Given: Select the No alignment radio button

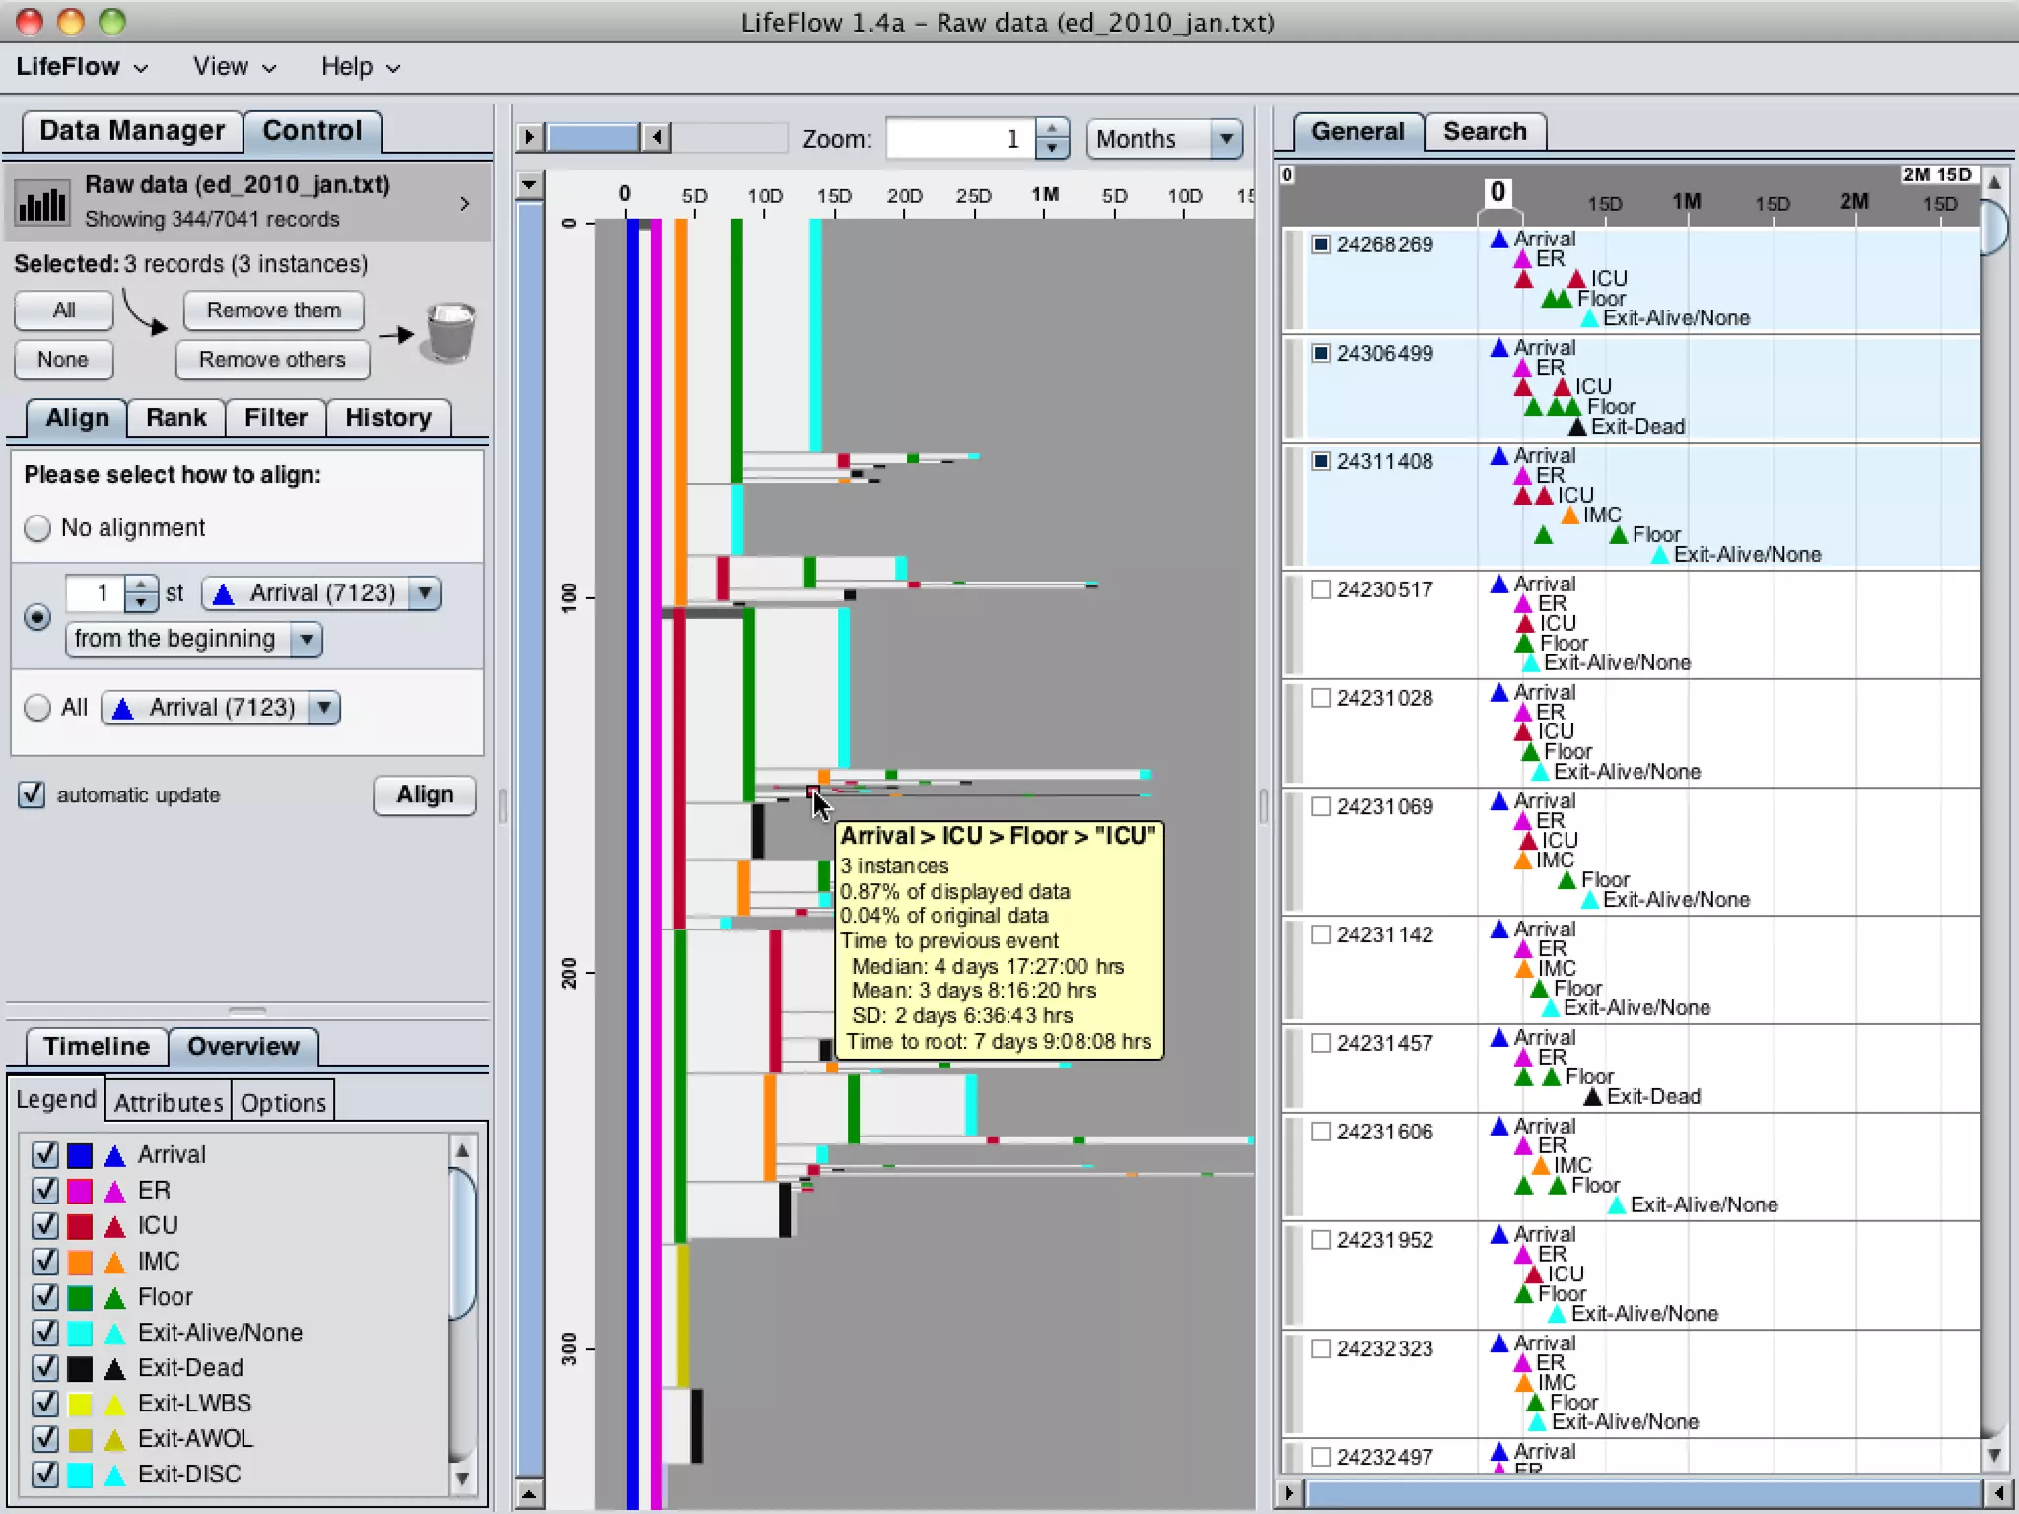Looking at the screenshot, I should point(37,528).
